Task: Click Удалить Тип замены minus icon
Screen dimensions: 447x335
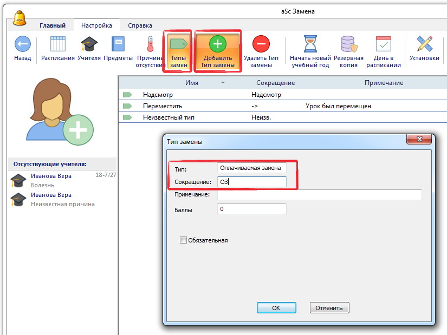Action: (261, 44)
